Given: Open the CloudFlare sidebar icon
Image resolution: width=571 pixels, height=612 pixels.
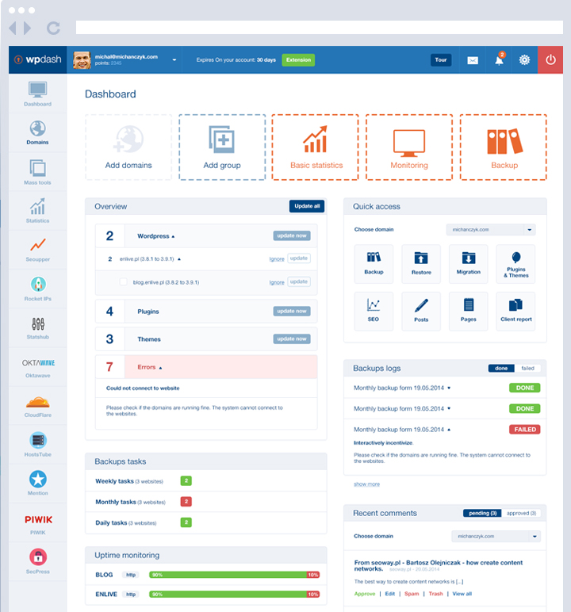Looking at the screenshot, I should tap(37, 406).
